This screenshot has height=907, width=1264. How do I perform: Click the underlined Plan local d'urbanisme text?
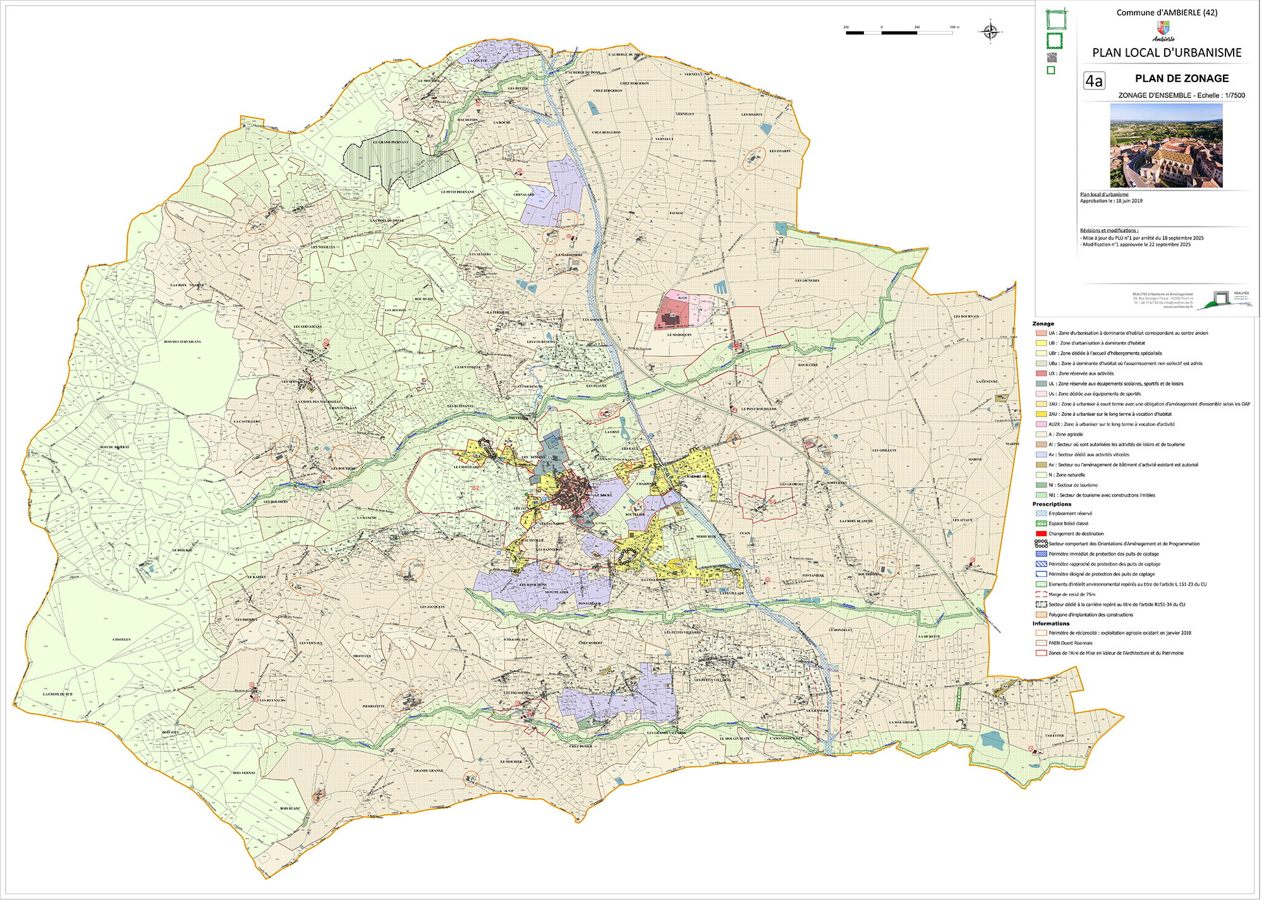click(1104, 195)
